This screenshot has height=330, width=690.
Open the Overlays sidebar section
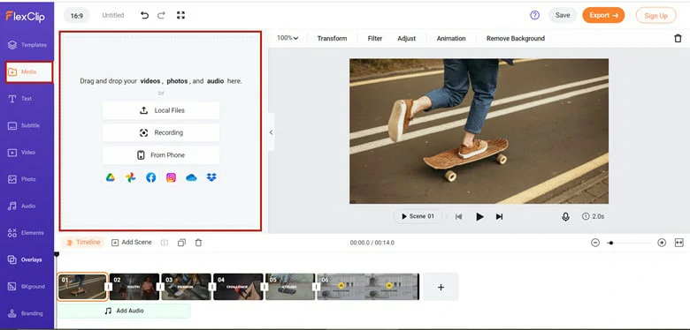point(25,259)
